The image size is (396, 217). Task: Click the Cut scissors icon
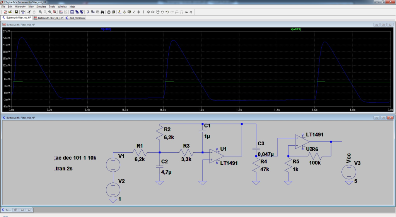tap(88, 12)
